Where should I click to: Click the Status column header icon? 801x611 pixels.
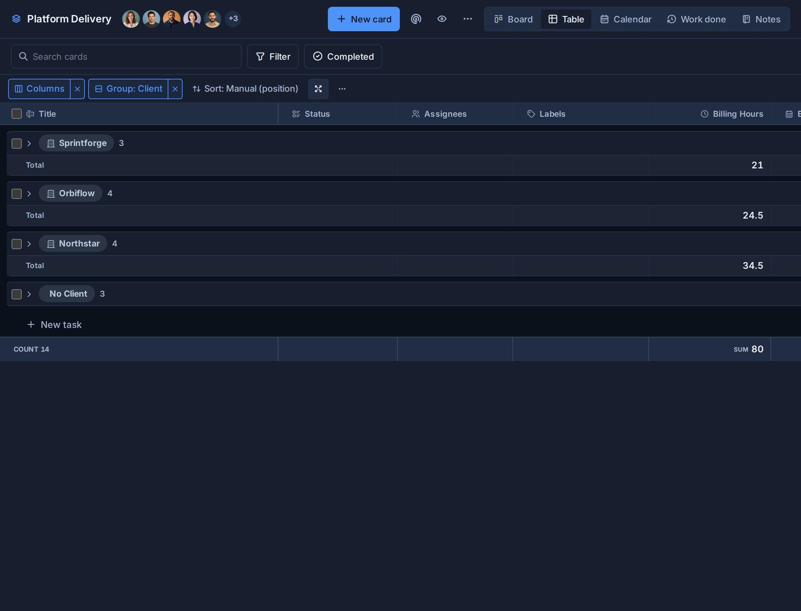(296, 114)
